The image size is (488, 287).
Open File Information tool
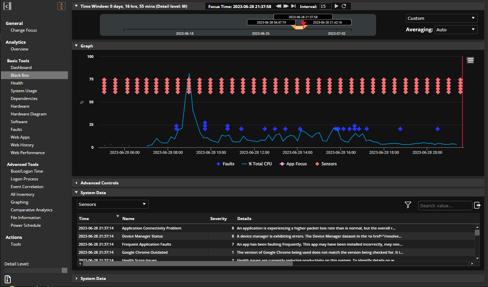click(26, 218)
